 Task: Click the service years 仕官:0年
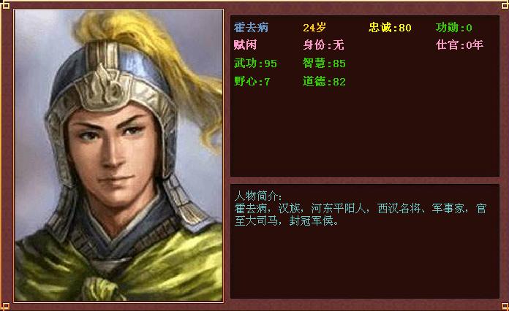pos(459,45)
